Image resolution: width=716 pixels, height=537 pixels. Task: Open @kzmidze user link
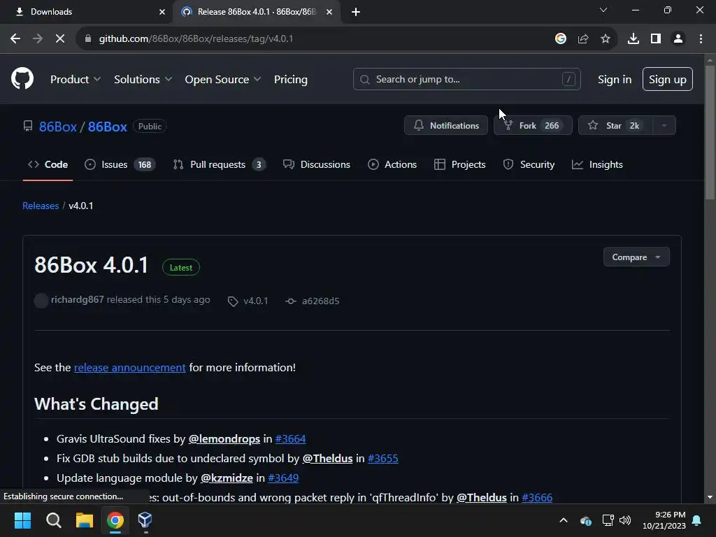[x=227, y=478]
